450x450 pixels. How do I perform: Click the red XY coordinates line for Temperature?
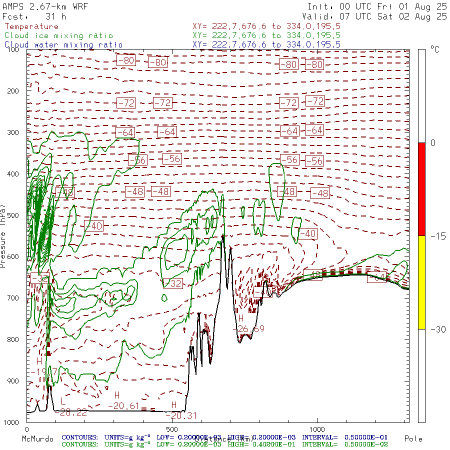[x=266, y=26]
